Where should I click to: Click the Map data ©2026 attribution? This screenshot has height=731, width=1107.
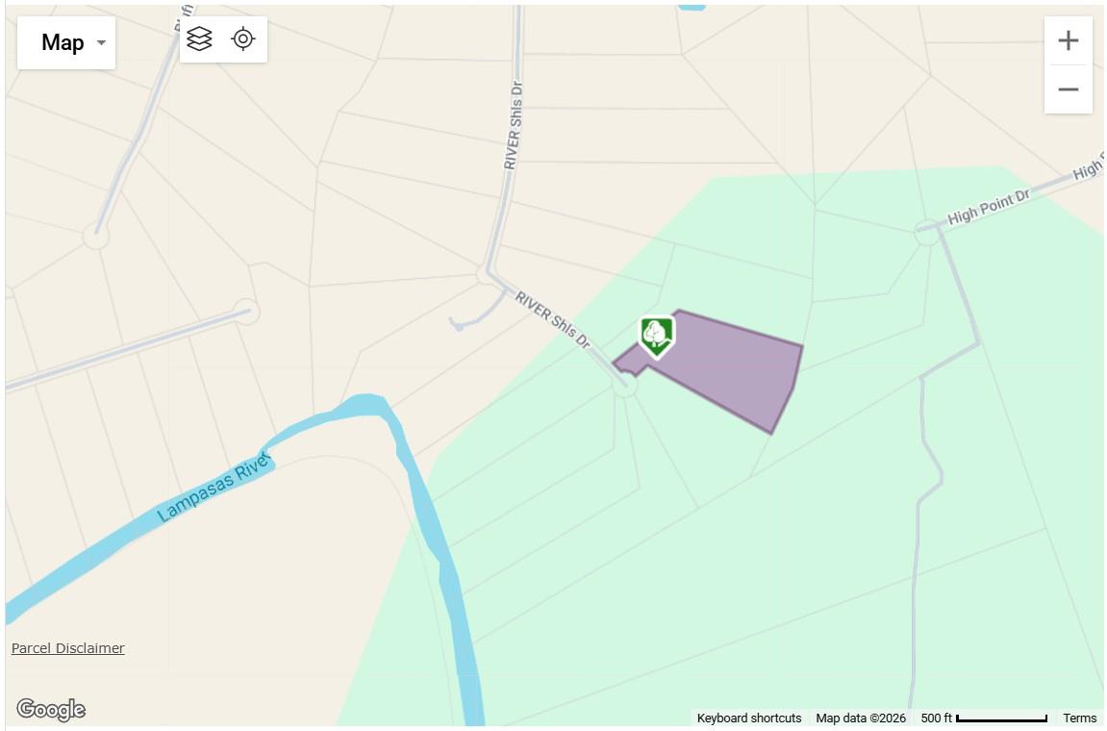[861, 718]
